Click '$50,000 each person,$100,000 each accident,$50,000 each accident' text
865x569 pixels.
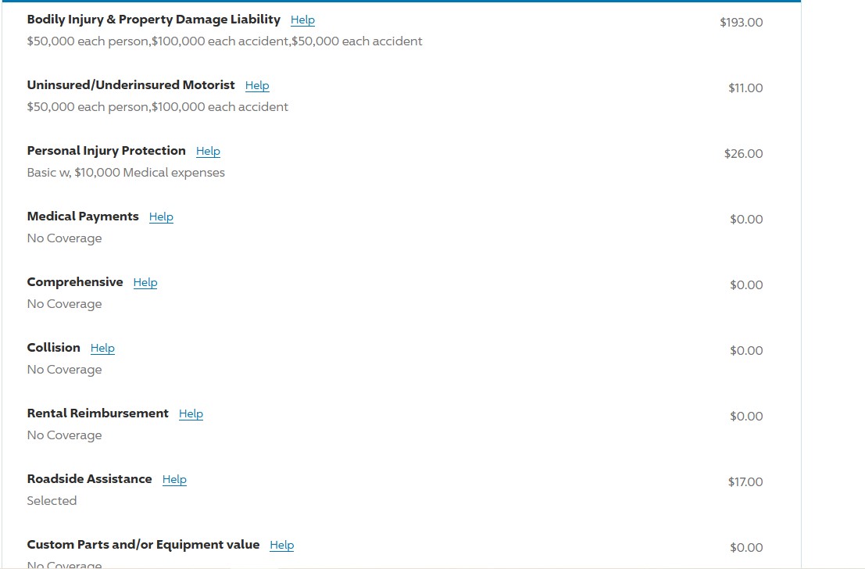pyautogui.click(x=224, y=41)
